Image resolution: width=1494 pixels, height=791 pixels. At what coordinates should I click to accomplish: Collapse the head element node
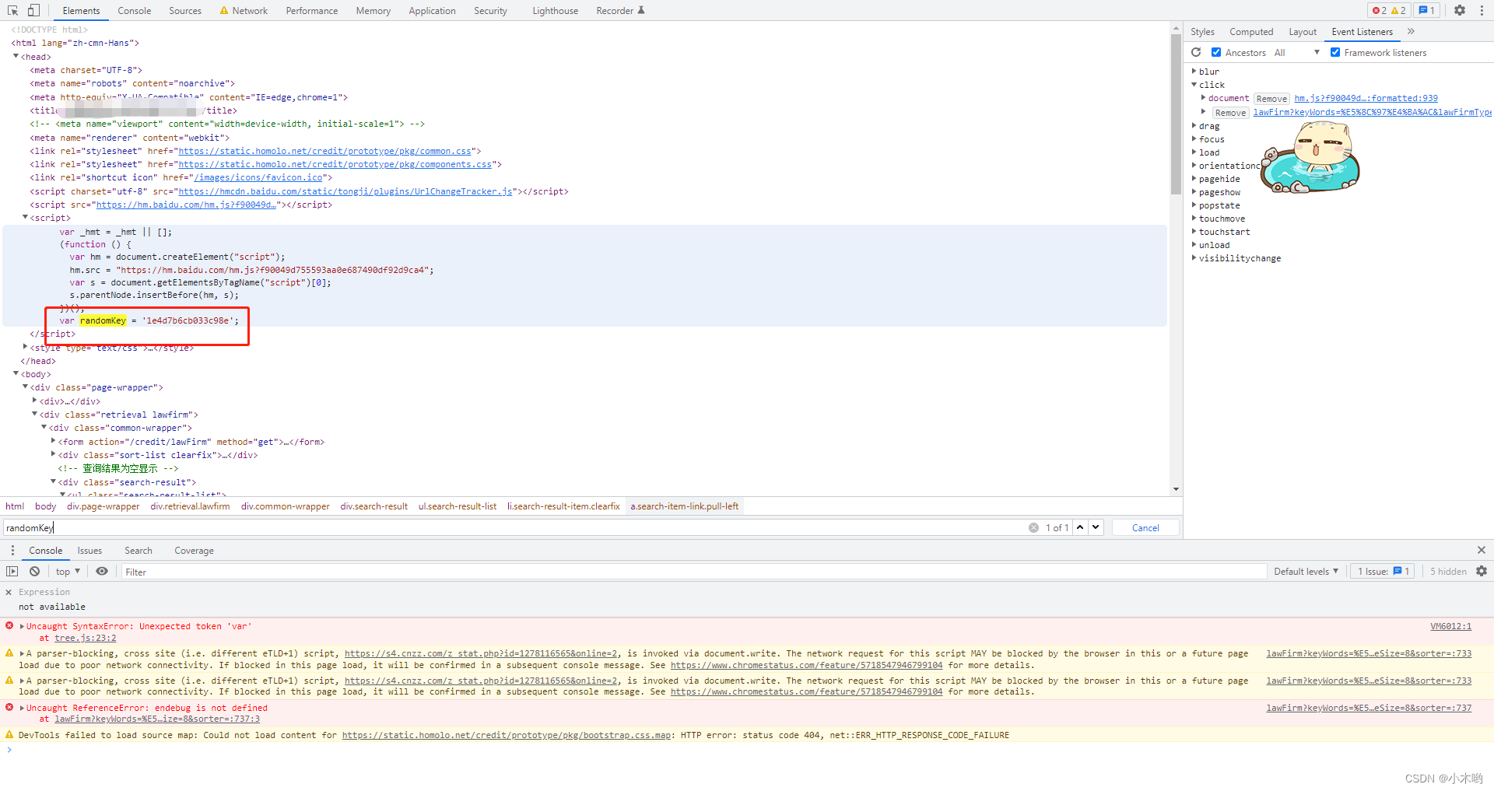[16, 56]
